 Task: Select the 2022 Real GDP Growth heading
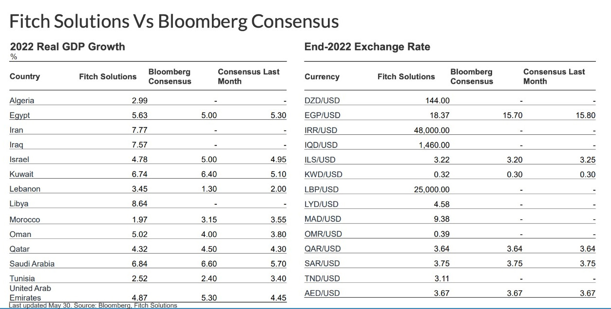(x=67, y=47)
